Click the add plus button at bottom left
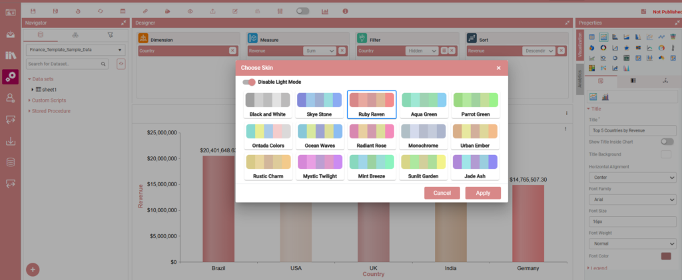This screenshot has width=682, height=280. (x=33, y=269)
